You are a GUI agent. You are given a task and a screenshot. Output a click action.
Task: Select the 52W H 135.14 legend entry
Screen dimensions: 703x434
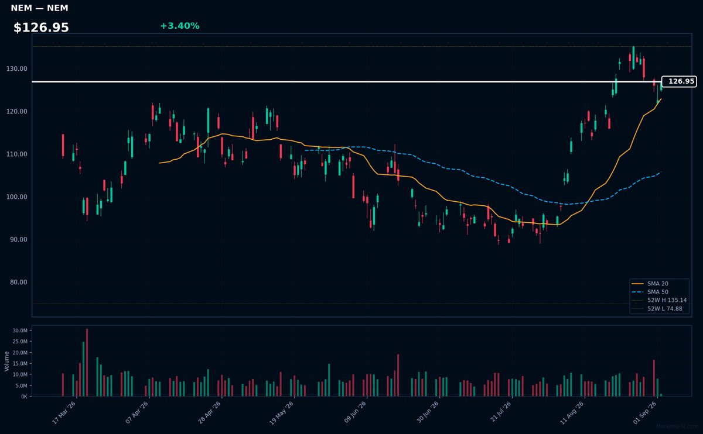coord(660,300)
